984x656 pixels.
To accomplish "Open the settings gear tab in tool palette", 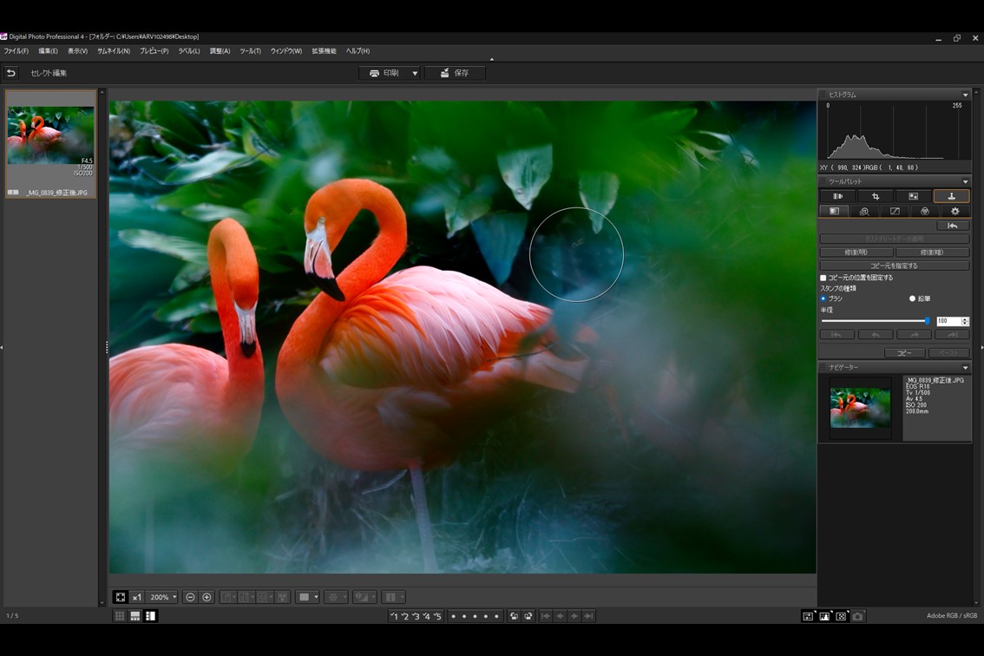I will point(954,212).
